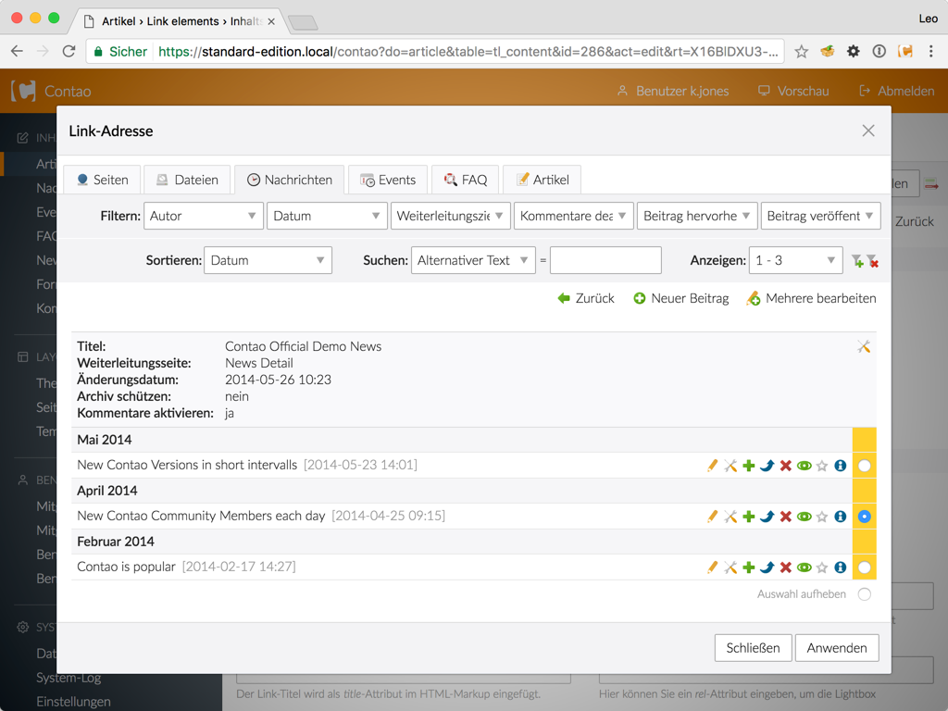Click the 'Mehrere bearbeiten' link
Screen dimensions: 948x711
[811, 298]
